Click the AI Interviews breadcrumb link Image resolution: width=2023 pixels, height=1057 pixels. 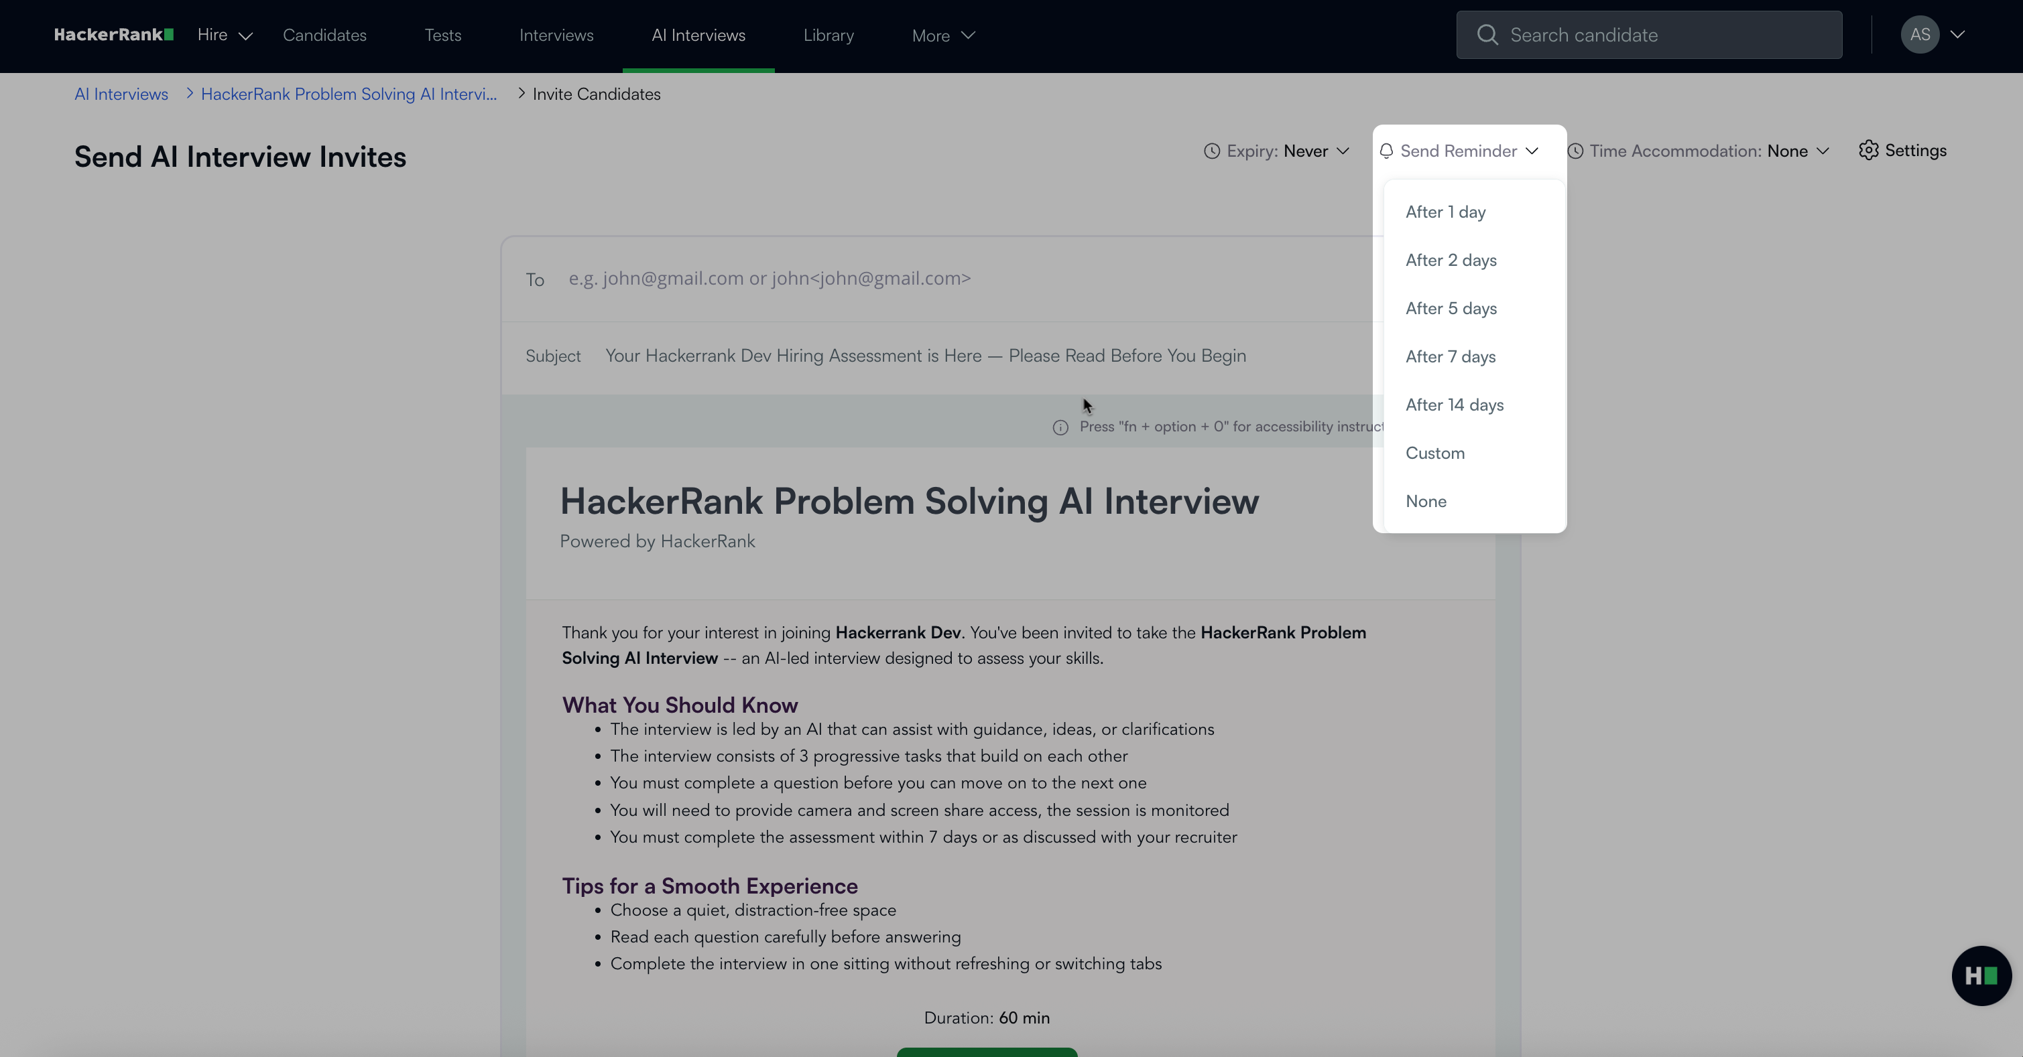tap(121, 94)
